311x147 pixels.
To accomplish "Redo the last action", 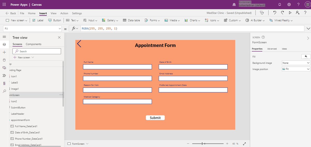I will [x=282, y=13].
